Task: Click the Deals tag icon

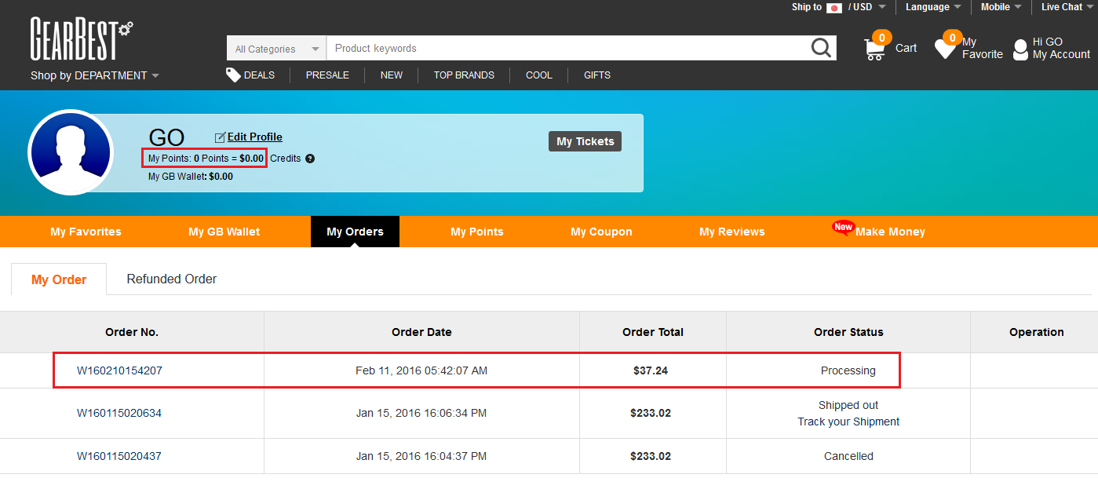Action: point(233,75)
